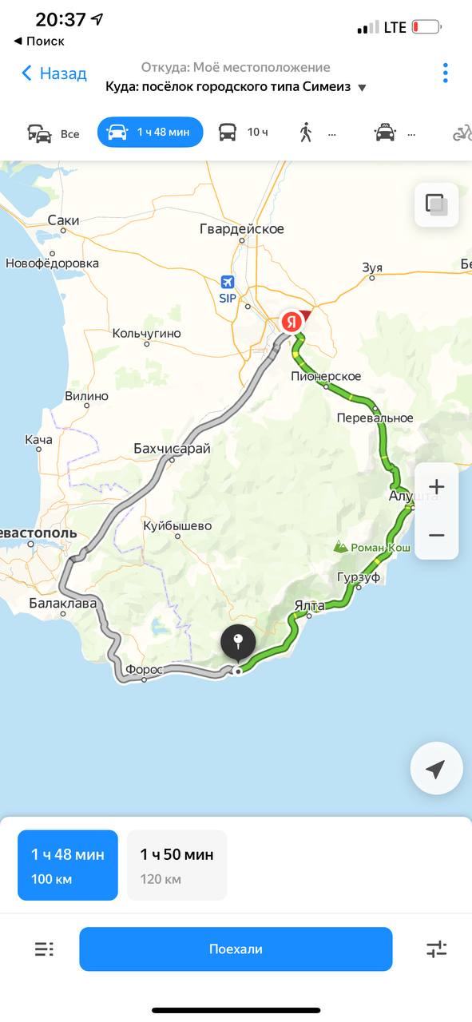
Task: Expand the destination dropdown arrow next to Симеиз
Action: (x=362, y=88)
